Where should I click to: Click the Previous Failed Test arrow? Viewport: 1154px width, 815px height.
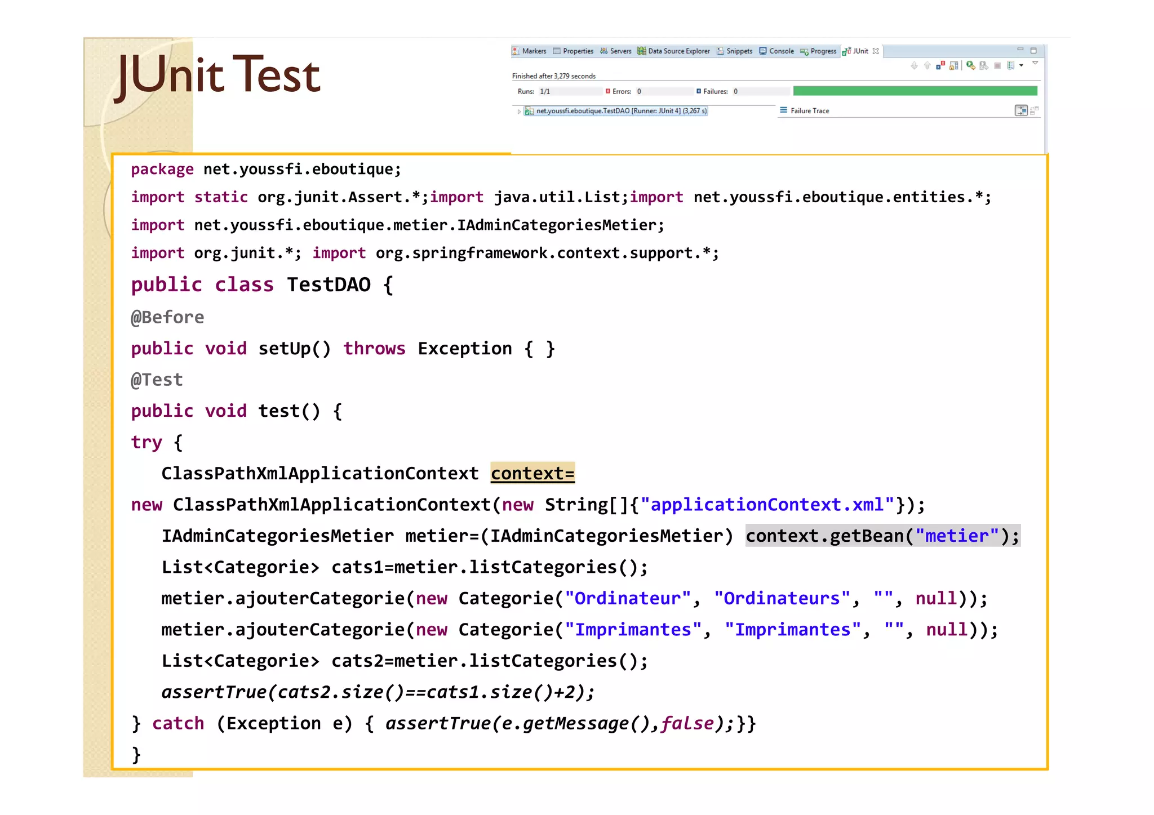[x=927, y=65]
